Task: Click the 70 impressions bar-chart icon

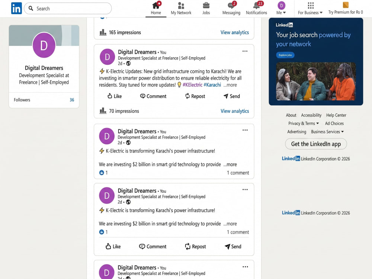Action: [103, 111]
